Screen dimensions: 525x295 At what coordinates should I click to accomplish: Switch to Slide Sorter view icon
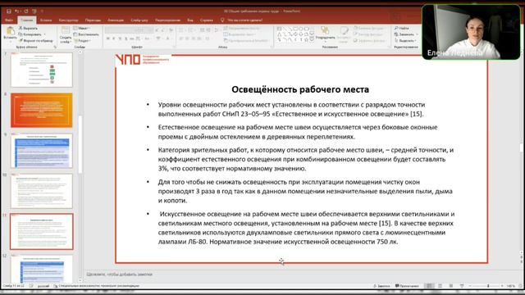click(441, 286)
